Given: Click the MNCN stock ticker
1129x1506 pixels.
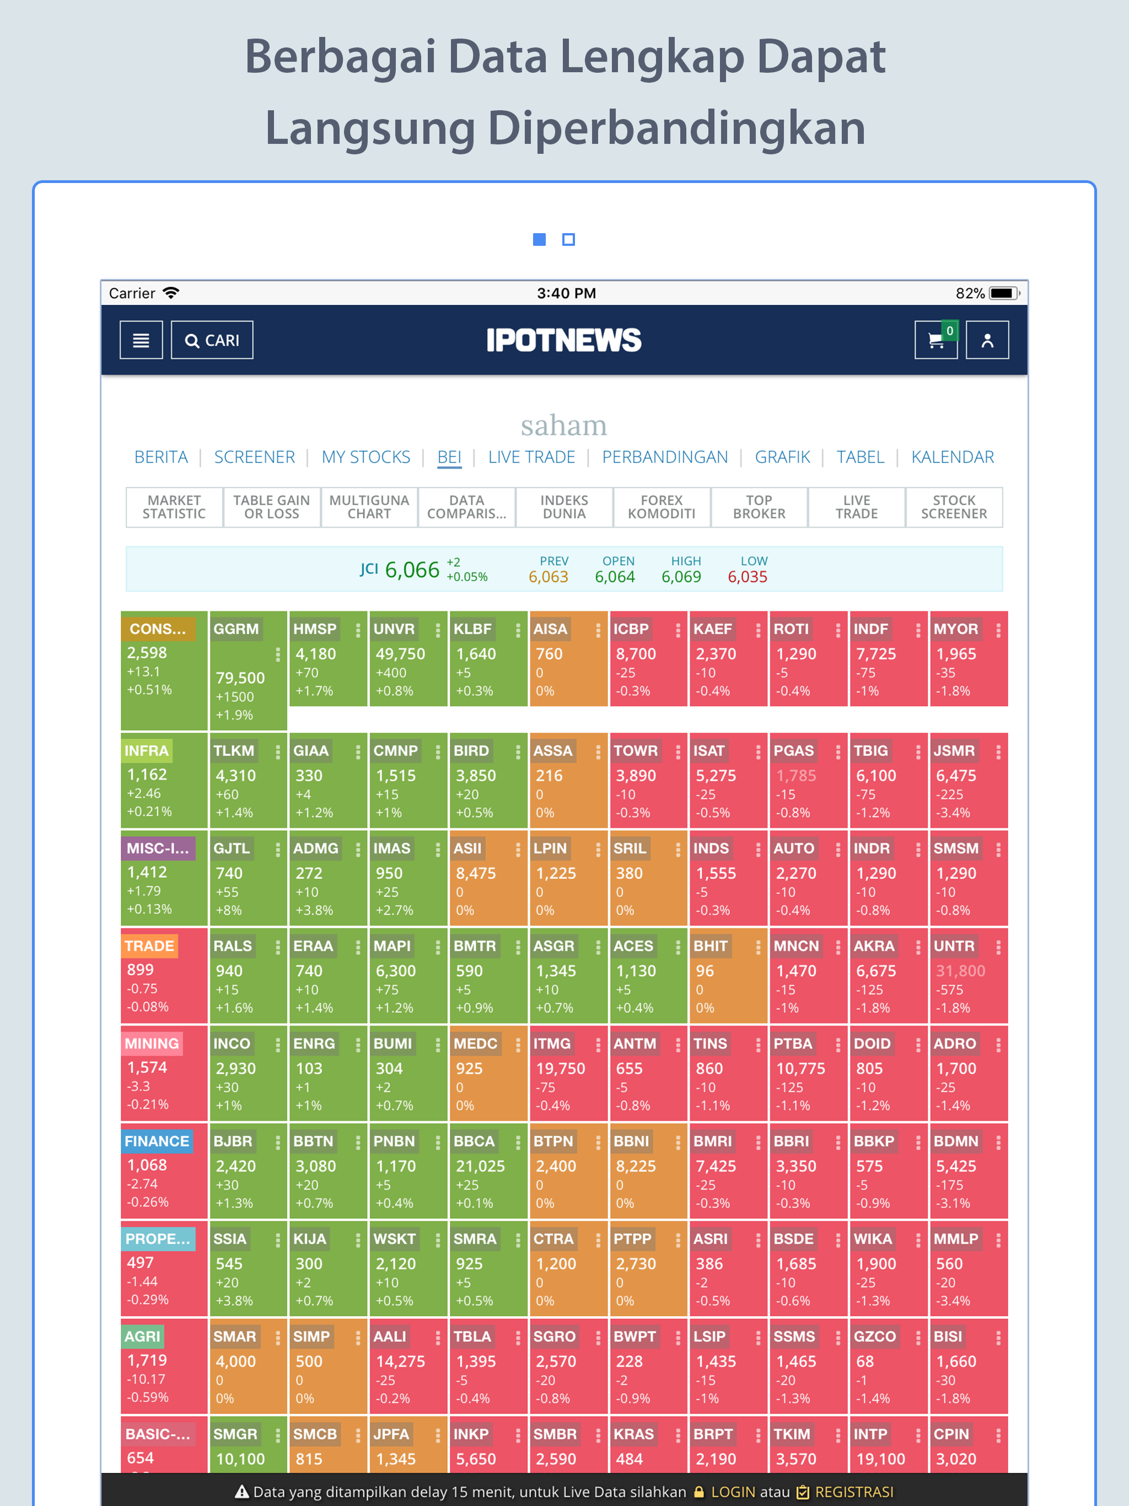Looking at the screenshot, I should click(796, 946).
